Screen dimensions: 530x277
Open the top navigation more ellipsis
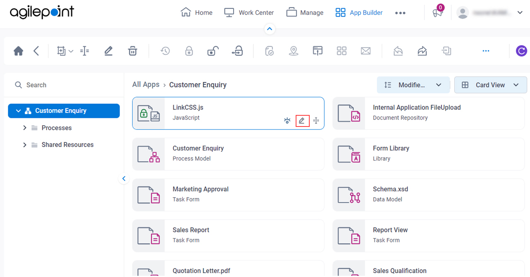pos(400,13)
